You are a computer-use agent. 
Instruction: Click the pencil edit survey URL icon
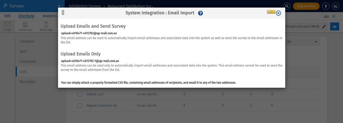(x=324, y=26)
